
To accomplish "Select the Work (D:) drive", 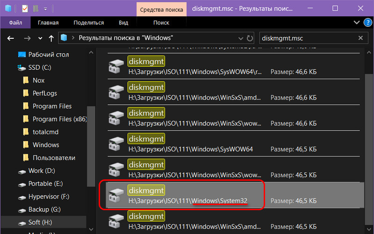I will pyautogui.click(x=42, y=170).
